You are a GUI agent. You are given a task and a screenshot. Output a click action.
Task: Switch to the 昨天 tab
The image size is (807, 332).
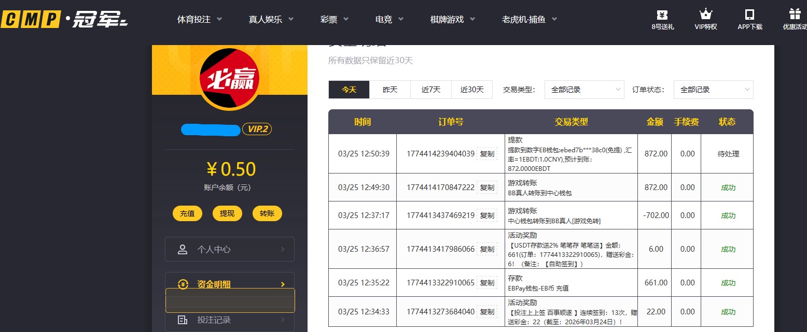(x=389, y=89)
